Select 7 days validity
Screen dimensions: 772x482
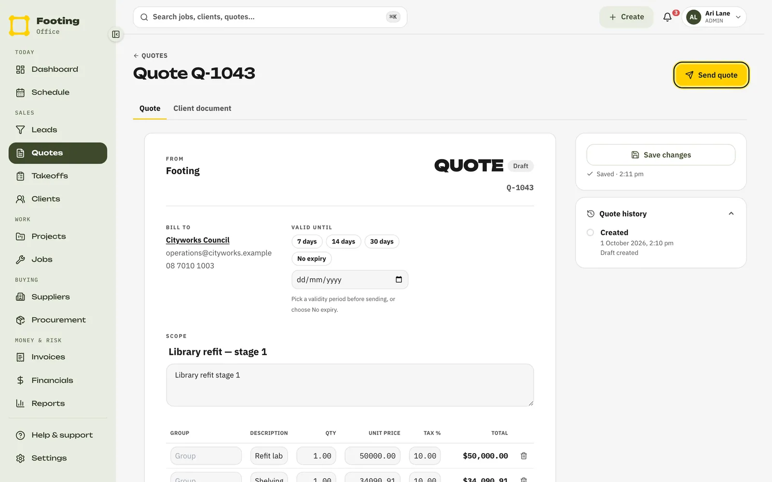click(307, 241)
